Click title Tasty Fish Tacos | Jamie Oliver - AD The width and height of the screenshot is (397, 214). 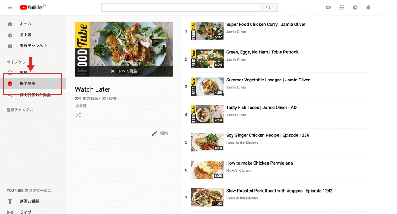(x=261, y=108)
